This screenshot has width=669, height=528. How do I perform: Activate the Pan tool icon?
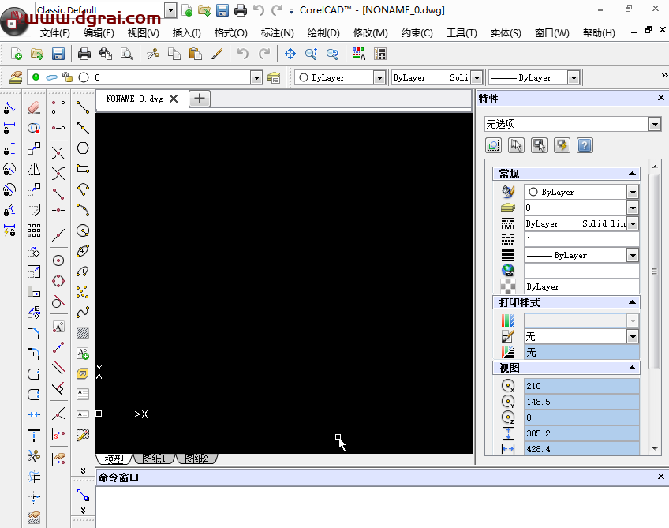290,54
